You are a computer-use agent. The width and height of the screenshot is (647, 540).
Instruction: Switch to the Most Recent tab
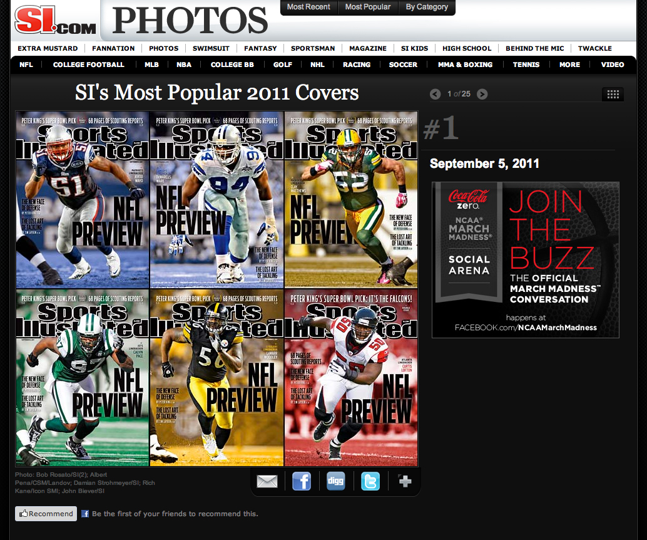pos(308,7)
